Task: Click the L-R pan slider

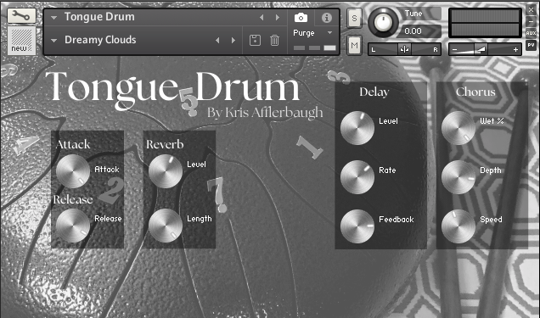Action: (x=404, y=49)
